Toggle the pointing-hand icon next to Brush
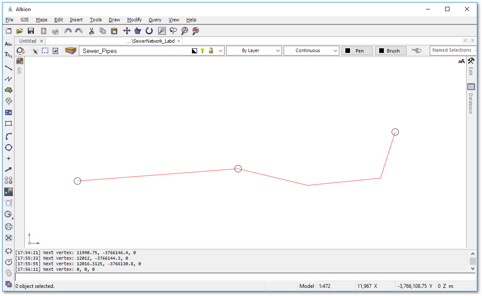 pos(416,50)
